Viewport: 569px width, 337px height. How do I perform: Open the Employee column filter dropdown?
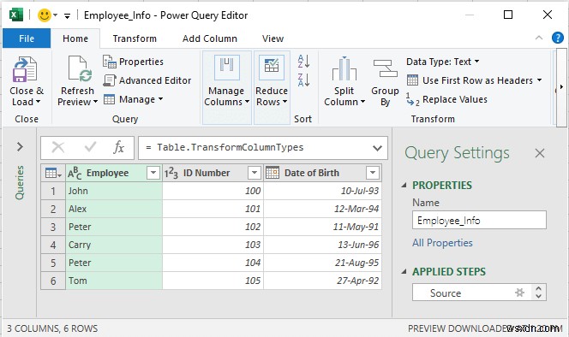click(x=153, y=173)
